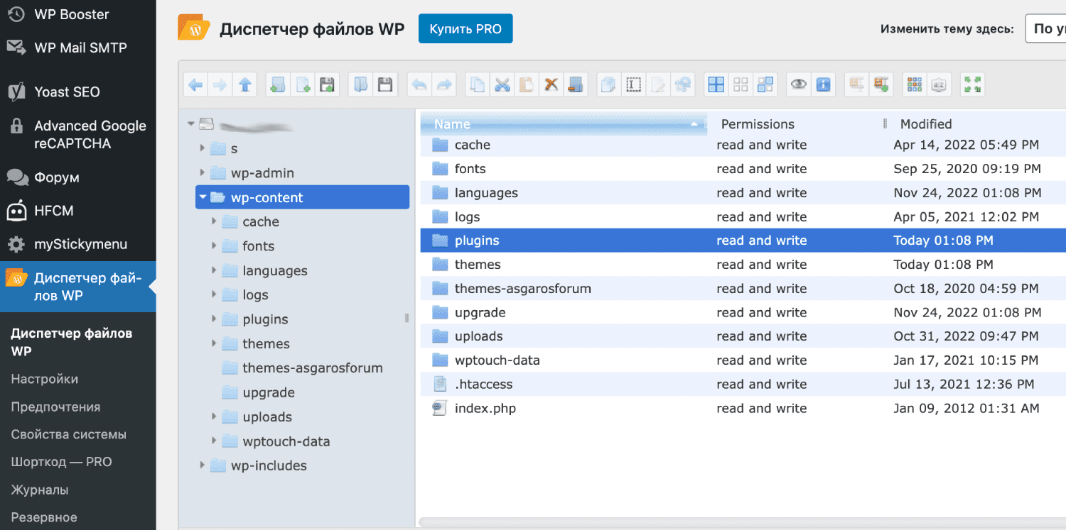Deselect all items with the empty grid icon
The height and width of the screenshot is (530, 1066).
(741, 85)
